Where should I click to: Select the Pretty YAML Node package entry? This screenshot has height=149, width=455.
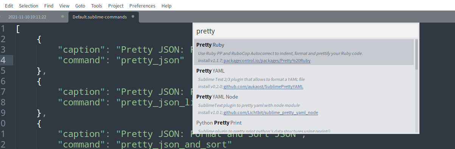[x=304, y=104]
